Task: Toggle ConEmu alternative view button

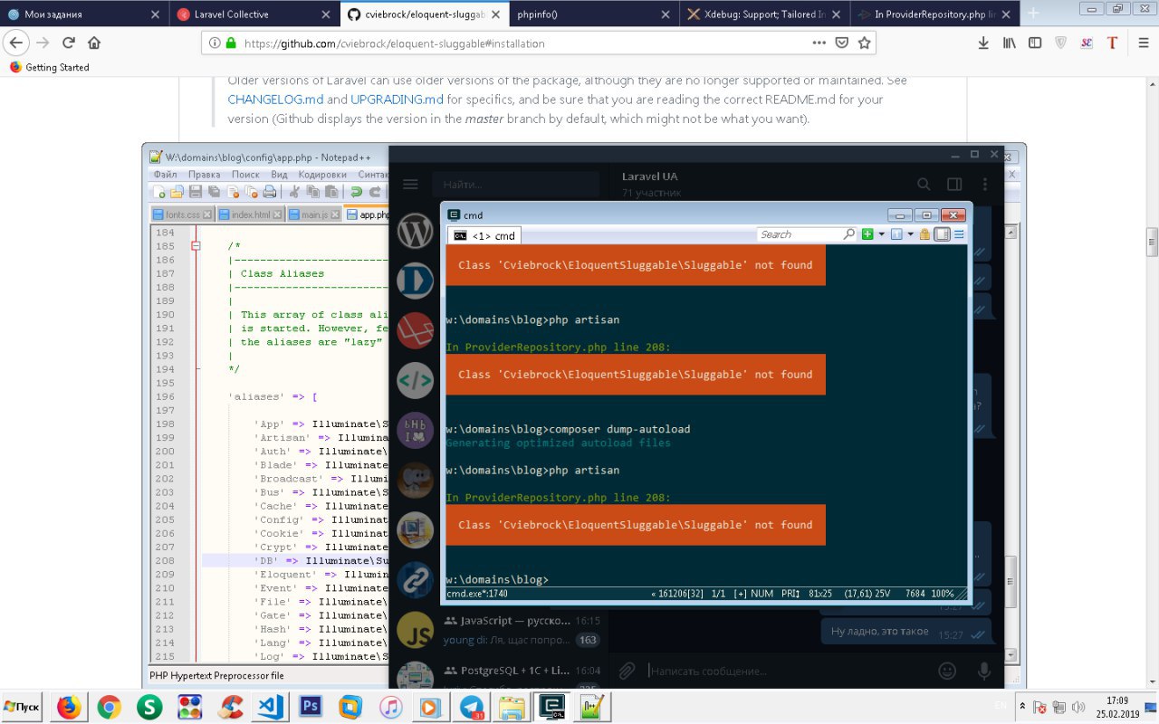Action: coord(942,234)
